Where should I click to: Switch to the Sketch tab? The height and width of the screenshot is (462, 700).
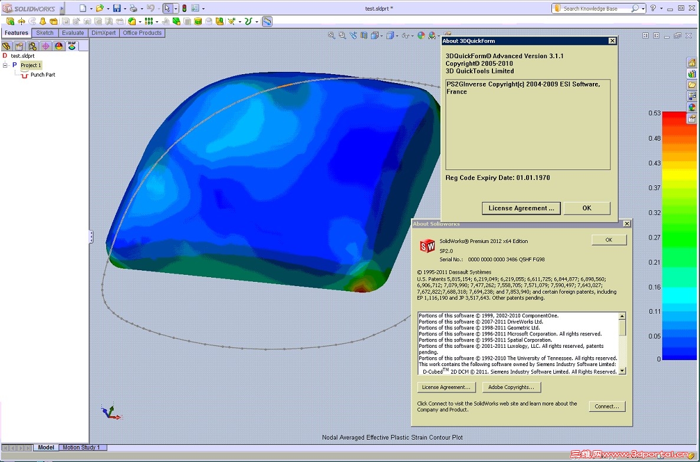(x=44, y=32)
